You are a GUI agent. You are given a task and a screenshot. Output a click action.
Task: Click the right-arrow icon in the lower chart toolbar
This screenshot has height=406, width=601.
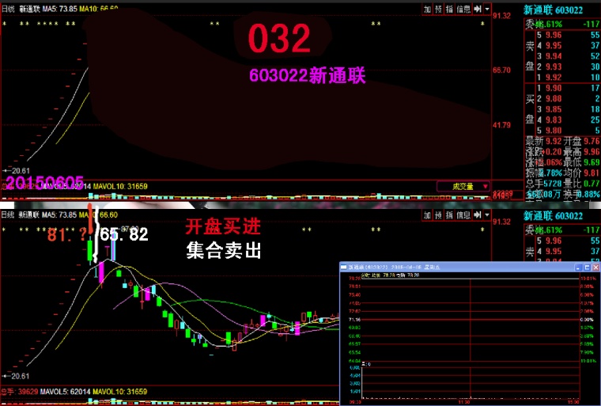point(477,215)
